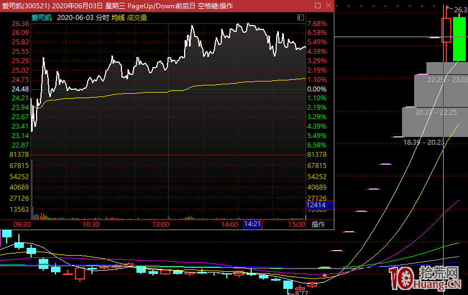
Task: Select the red hollow candlestick at top right
Action: pos(446,30)
